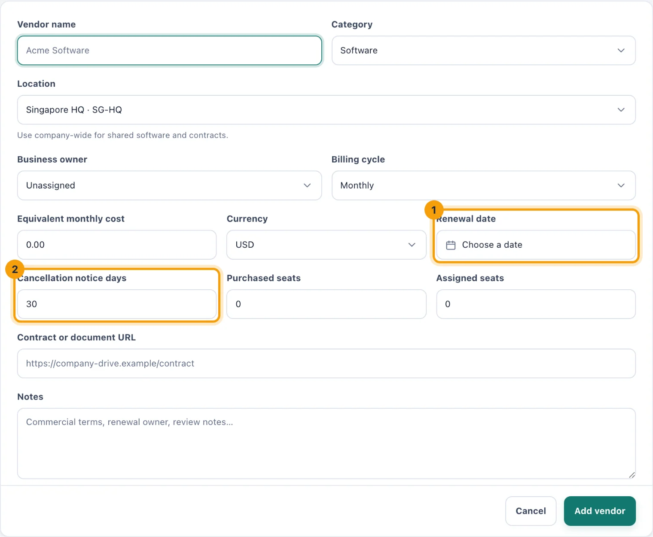Viewport: 653px width, 537px height.
Task: Click into the Notes text area
Action: click(326, 443)
